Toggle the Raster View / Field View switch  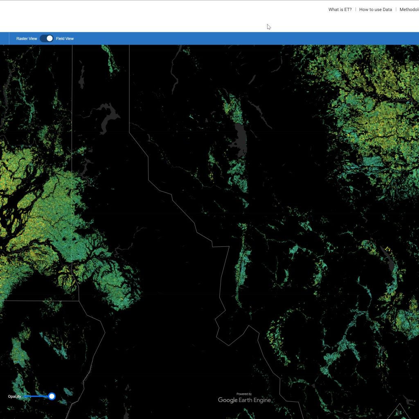[x=47, y=38]
